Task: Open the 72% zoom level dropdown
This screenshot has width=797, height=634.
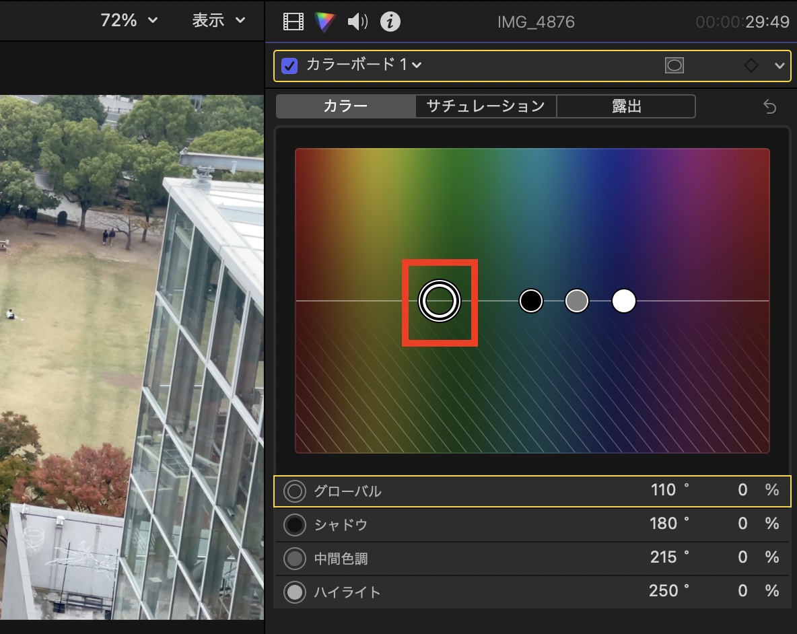Action: tap(129, 20)
